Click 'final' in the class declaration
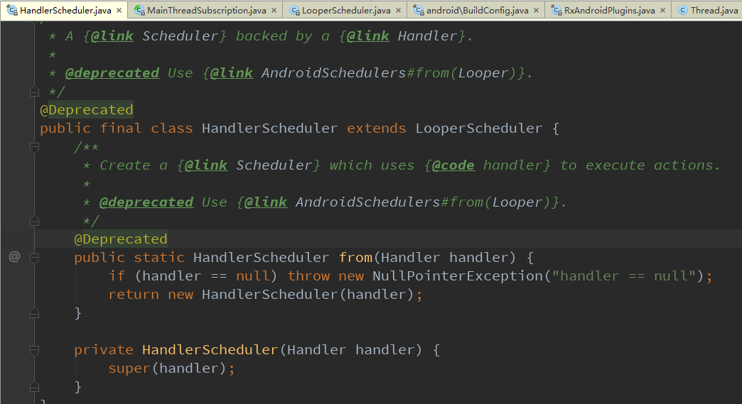Image resolution: width=742 pixels, height=404 pixels. tap(121, 128)
